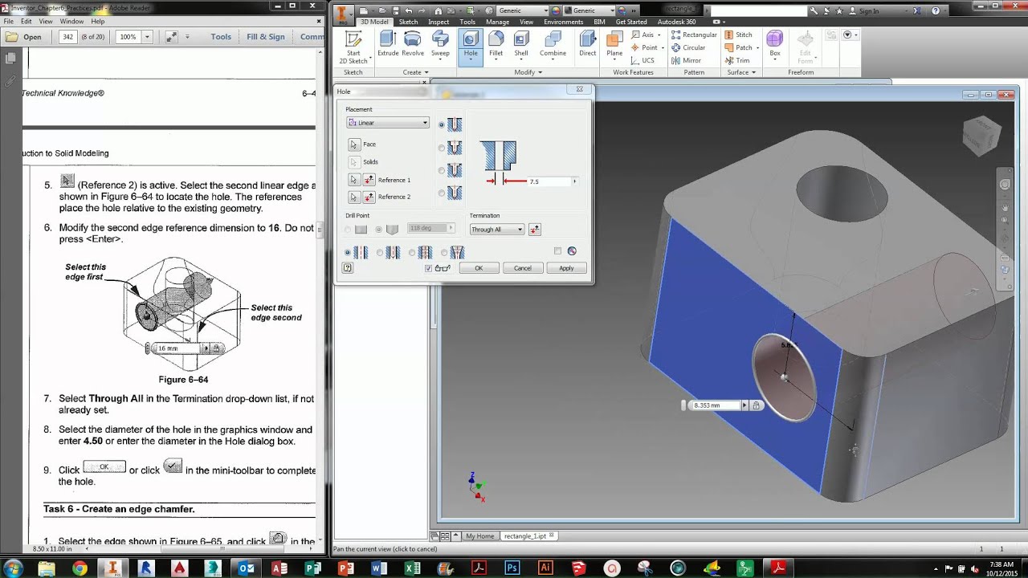The image size is (1028, 578).
Task: Click Apply in the Hole dialog
Action: pos(566,268)
